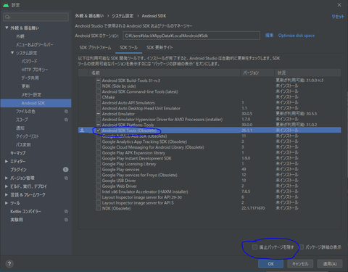This screenshot has width=348, height=272.
Task: Uncheck Android SDK Tools (Obsolete) checkbox
Action: coord(98,131)
